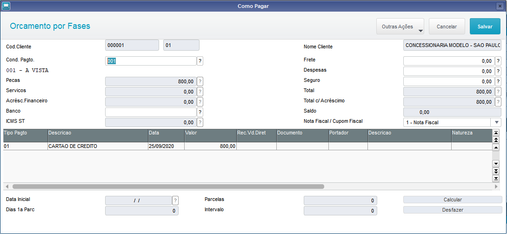
Task: Click the Portador column header
Action: point(348,135)
